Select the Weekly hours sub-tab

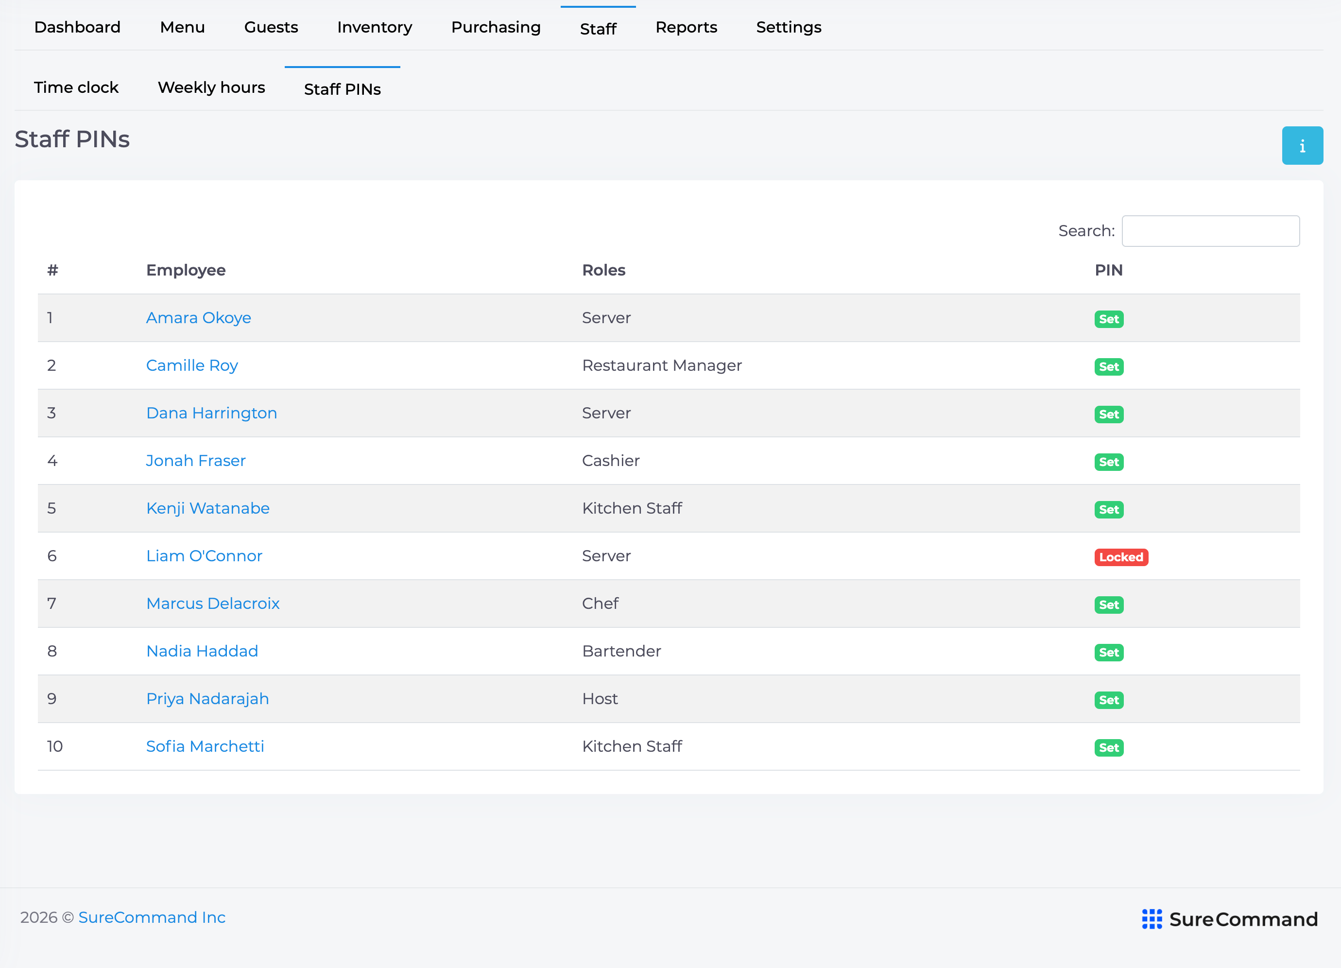click(211, 87)
